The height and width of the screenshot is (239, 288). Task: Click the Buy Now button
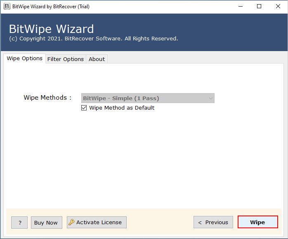click(x=47, y=223)
